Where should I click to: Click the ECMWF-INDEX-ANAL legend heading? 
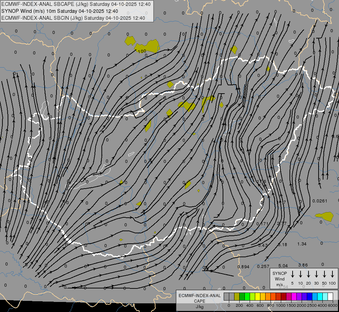pyautogui.click(x=199, y=296)
